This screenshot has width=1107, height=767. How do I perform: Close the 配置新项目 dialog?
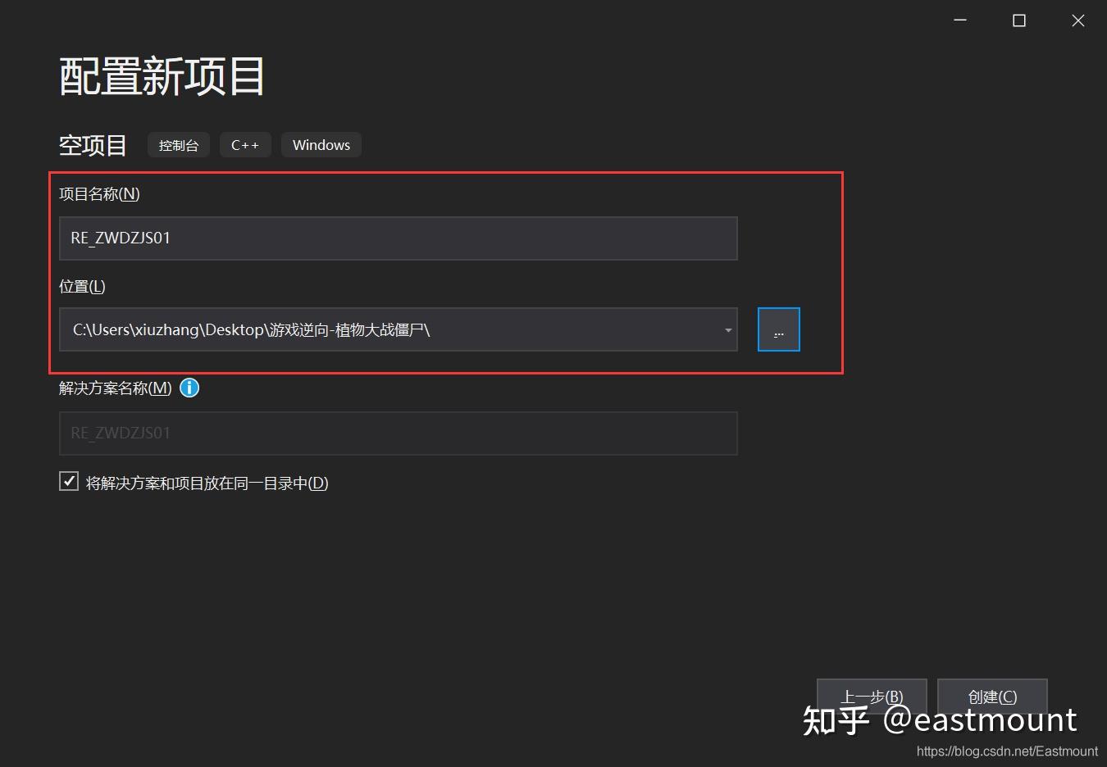[1077, 20]
